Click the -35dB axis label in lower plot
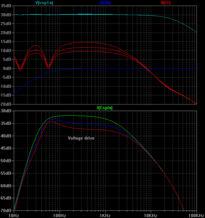205x218 pixels. point(6,123)
